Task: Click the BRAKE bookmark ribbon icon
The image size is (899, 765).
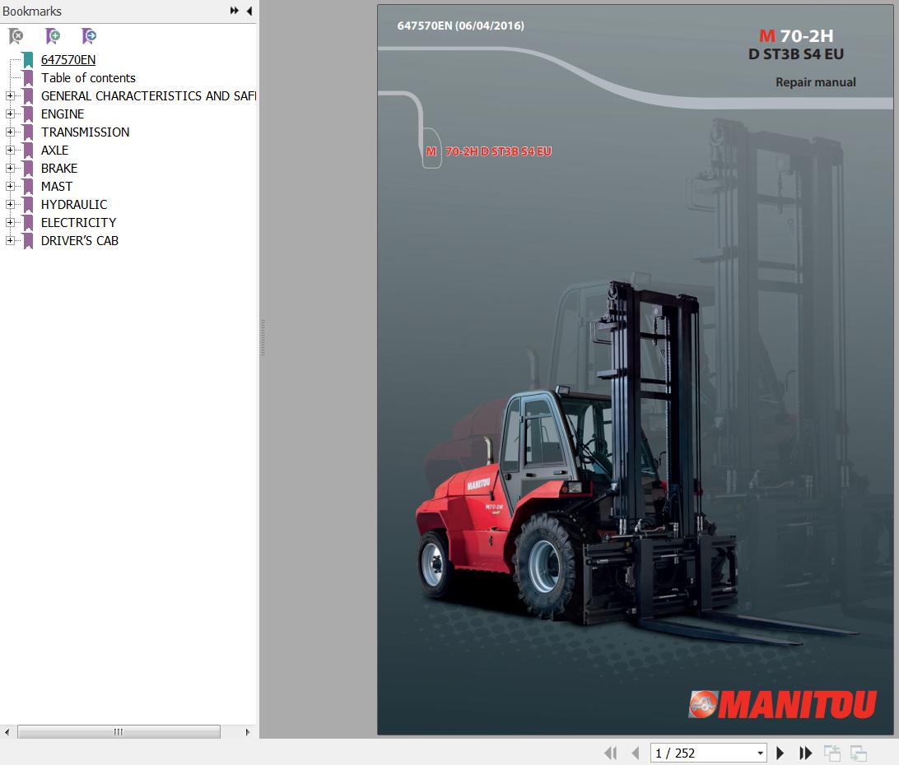Action: (x=28, y=169)
